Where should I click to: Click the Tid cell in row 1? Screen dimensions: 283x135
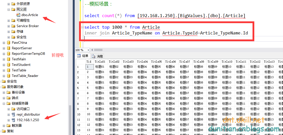click(90, 67)
